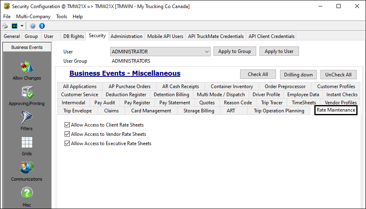Open the File menu

pyautogui.click(x=7, y=17)
